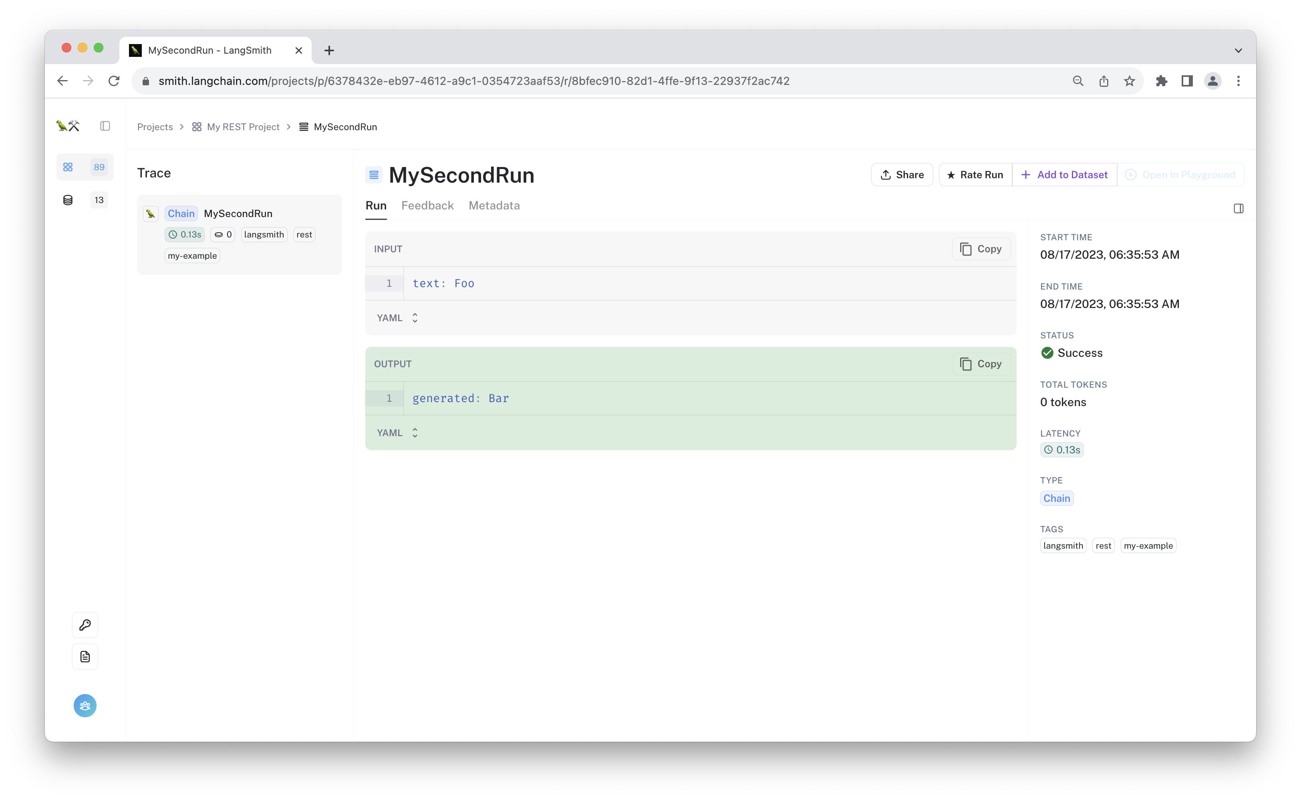Switch to the Run tab
The image size is (1301, 801).
click(x=376, y=205)
